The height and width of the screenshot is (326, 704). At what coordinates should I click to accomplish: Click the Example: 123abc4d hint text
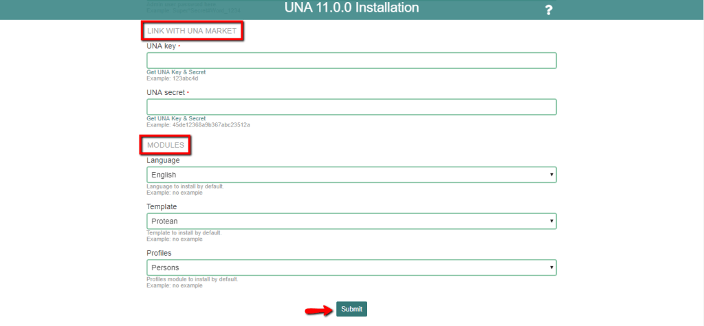[173, 78]
